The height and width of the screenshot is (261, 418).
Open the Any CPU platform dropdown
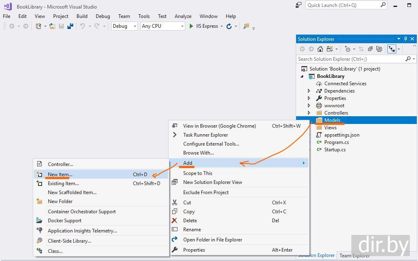163,26
